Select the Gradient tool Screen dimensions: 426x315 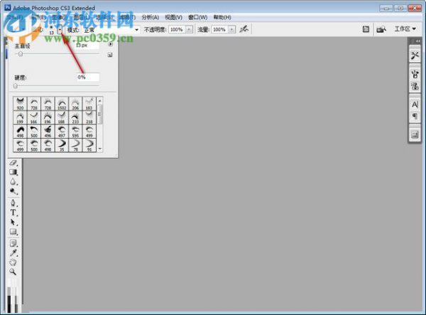pyautogui.click(x=13, y=172)
